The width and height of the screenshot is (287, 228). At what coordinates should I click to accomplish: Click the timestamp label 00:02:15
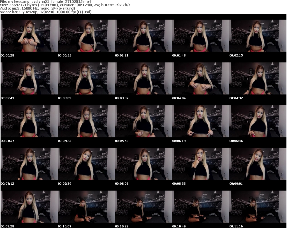(x=236, y=55)
